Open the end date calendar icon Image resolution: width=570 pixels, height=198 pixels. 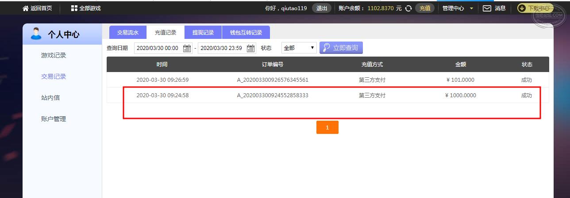(x=251, y=48)
